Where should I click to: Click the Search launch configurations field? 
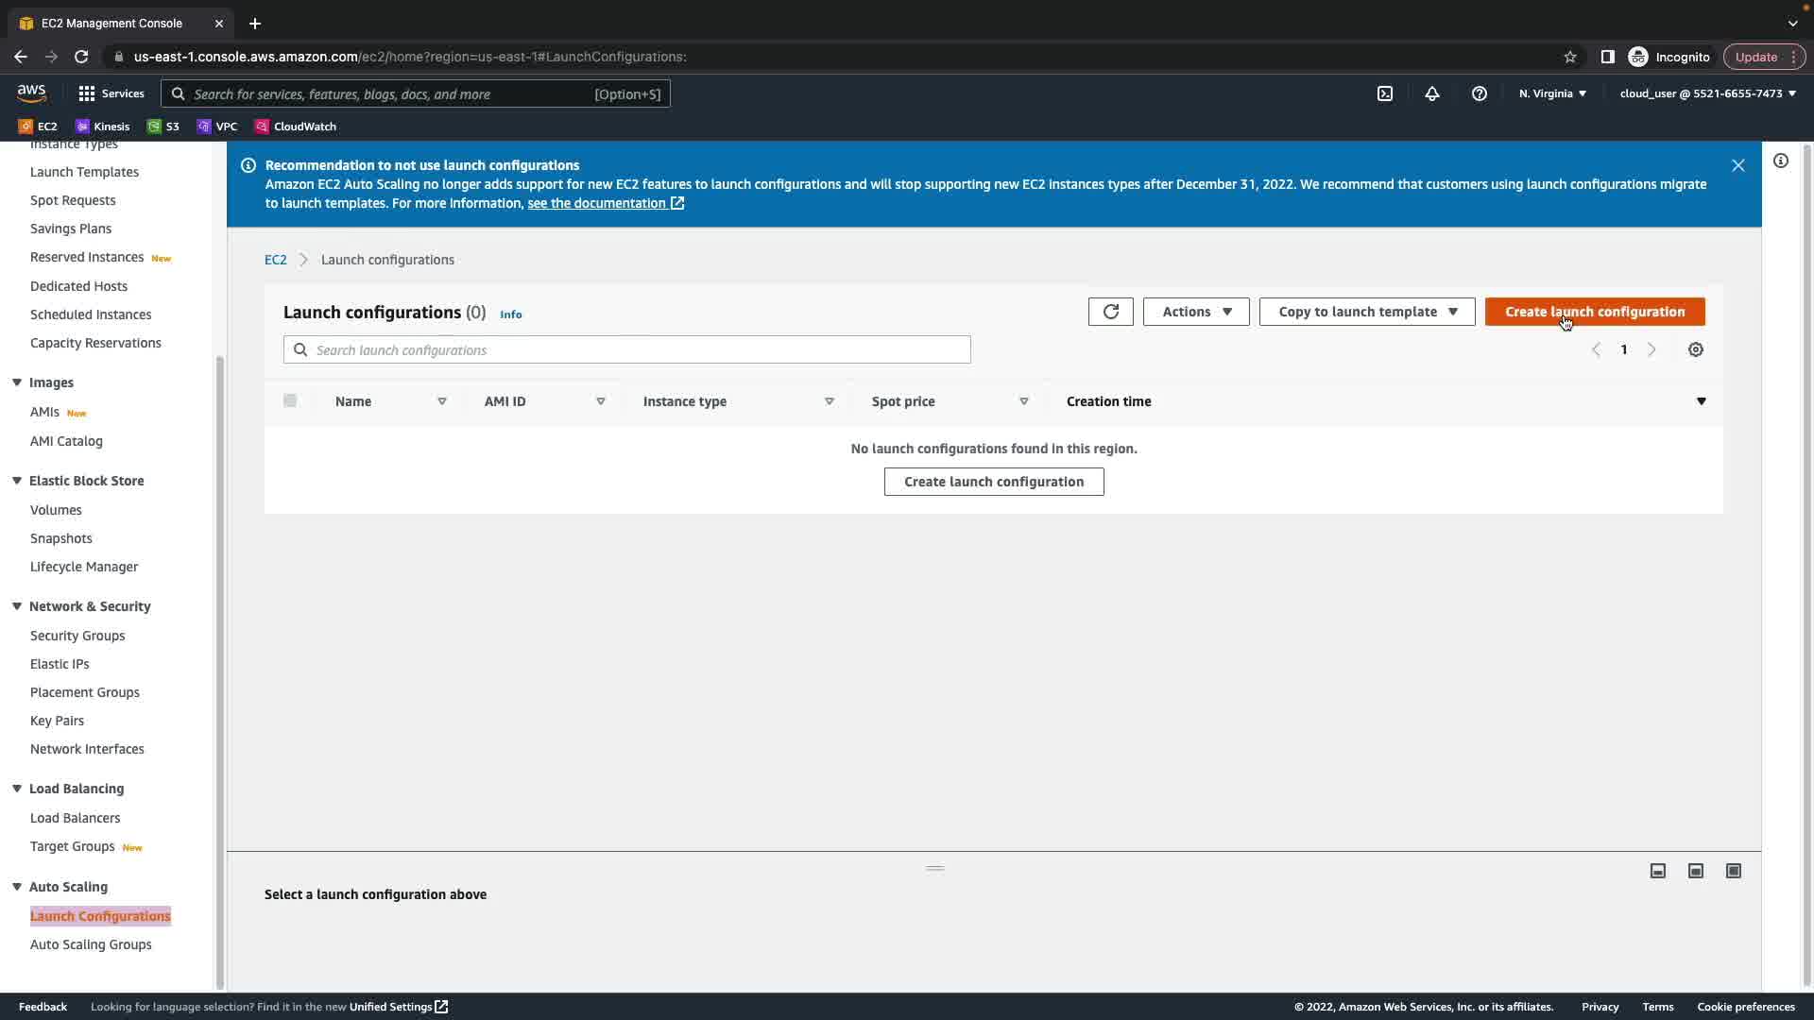click(626, 349)
